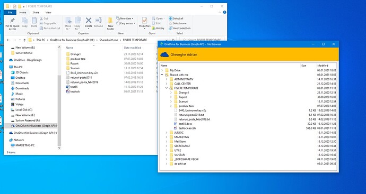Click the OneDrive cloud icon in banner

pos(164,54)
